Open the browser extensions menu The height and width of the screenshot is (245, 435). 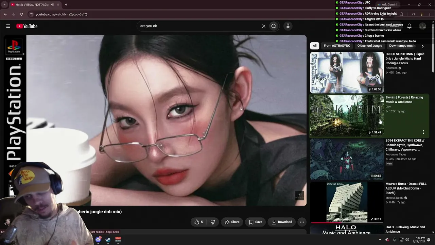[401, 14]
